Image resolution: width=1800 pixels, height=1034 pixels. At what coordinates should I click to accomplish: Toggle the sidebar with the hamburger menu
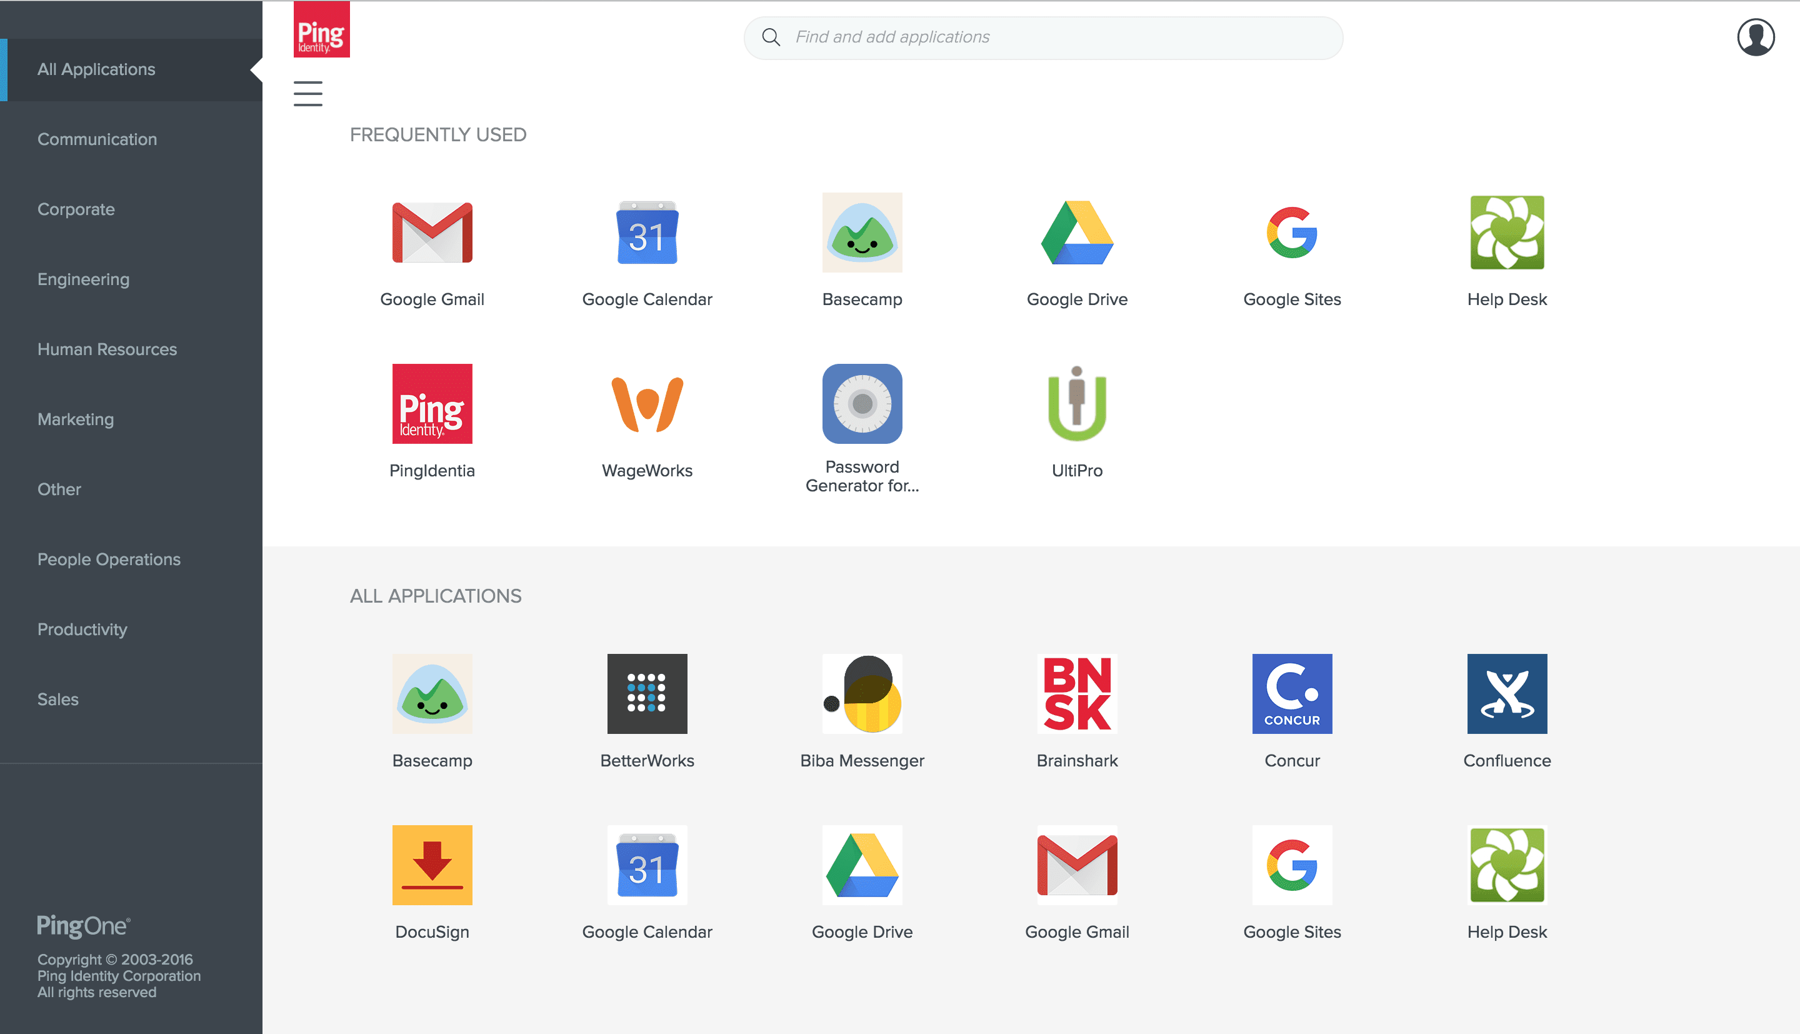(308, 93)
